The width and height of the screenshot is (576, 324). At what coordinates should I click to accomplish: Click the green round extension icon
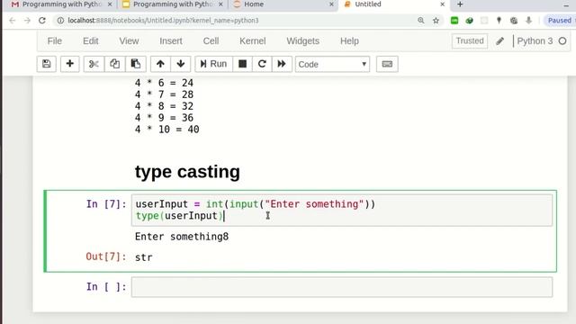(x=469, y=21)
